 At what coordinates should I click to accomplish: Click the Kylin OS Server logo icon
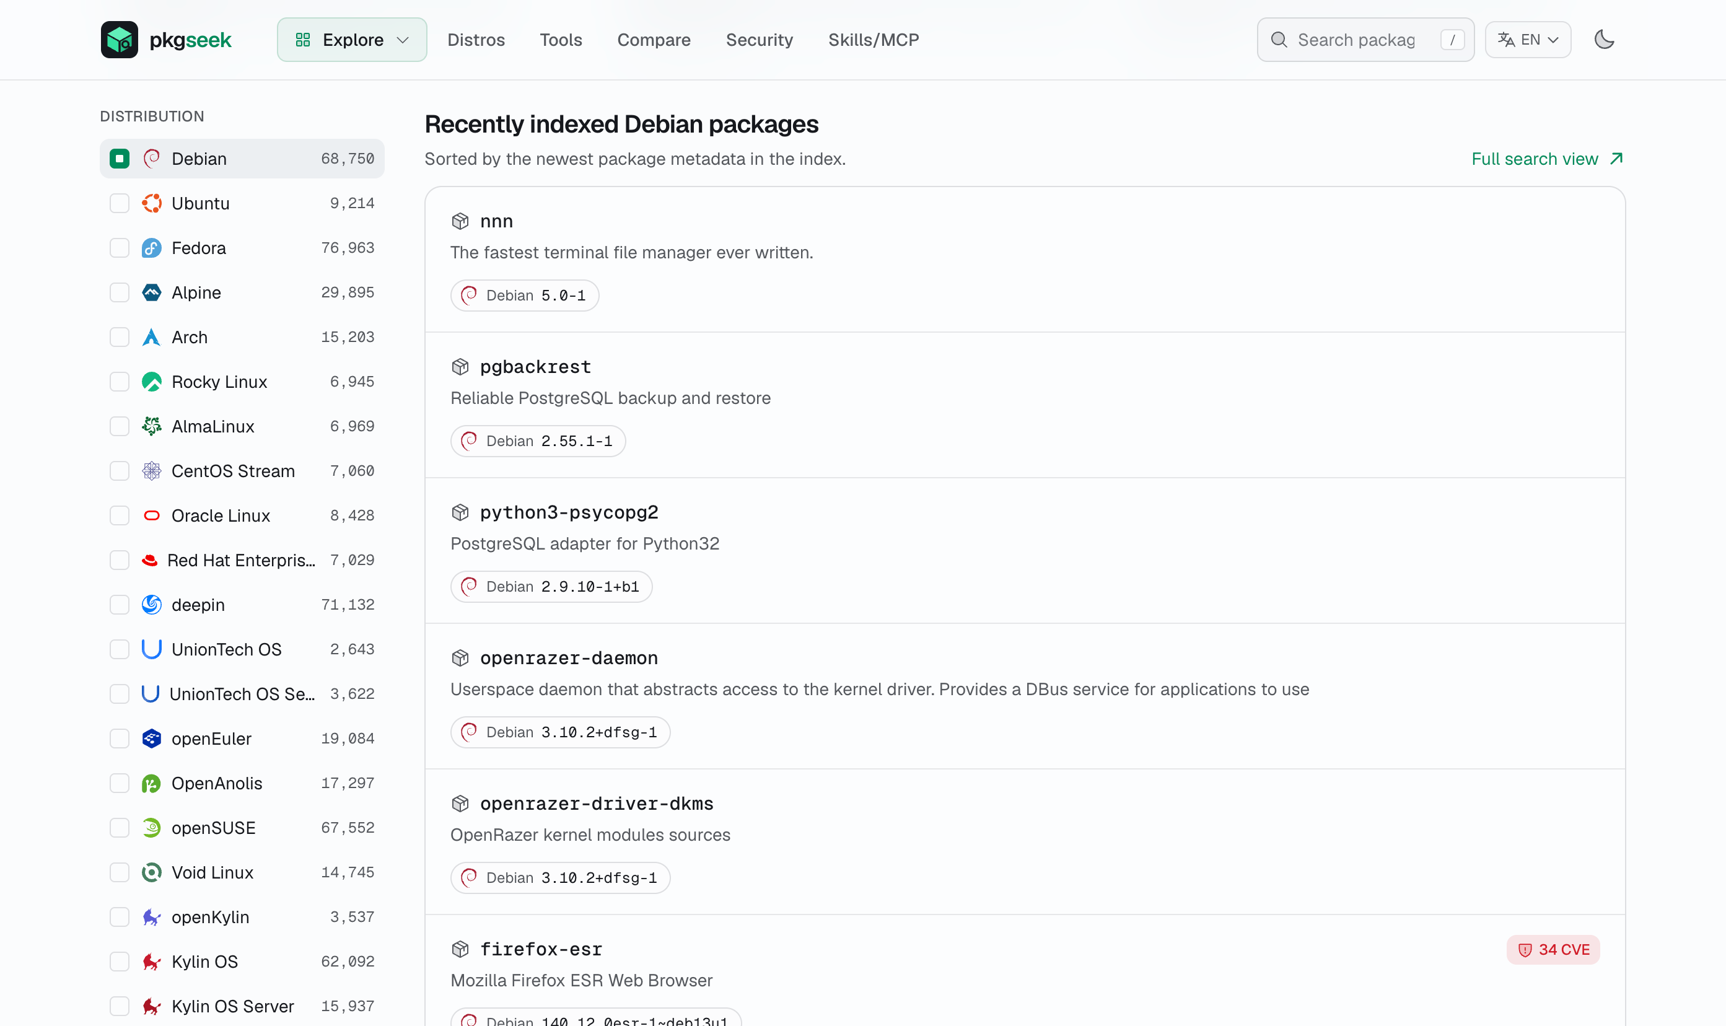[151, 1006]
